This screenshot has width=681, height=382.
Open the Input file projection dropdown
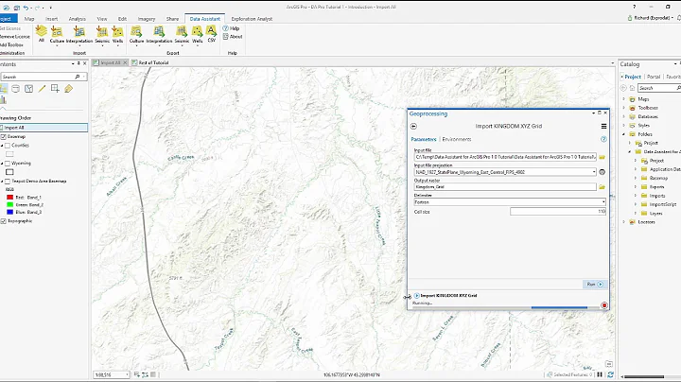(x=594, y=172)
